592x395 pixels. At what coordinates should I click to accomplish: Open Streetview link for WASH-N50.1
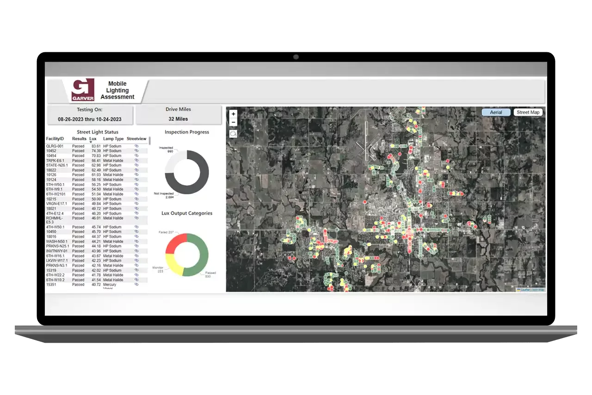[x=136, y=241]
